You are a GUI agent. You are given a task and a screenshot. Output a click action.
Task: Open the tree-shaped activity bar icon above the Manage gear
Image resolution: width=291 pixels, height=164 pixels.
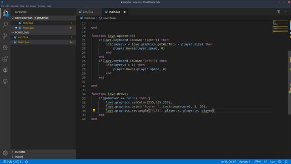click(x=5, y=81)
